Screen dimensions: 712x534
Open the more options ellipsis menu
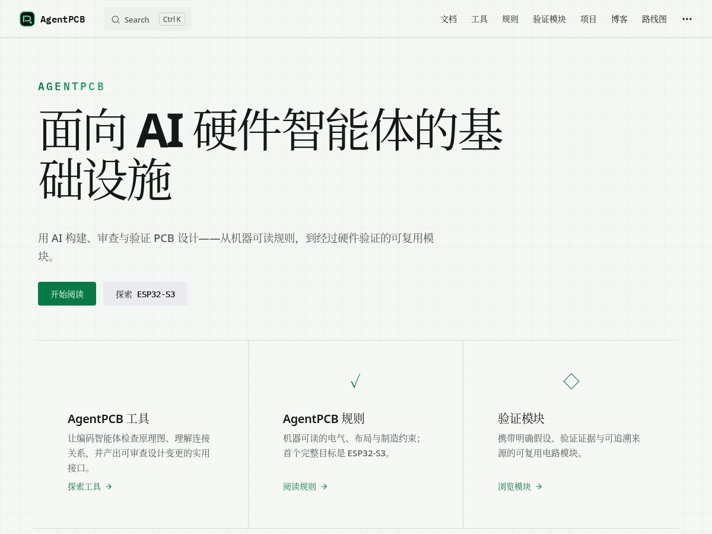click(687, 19)
